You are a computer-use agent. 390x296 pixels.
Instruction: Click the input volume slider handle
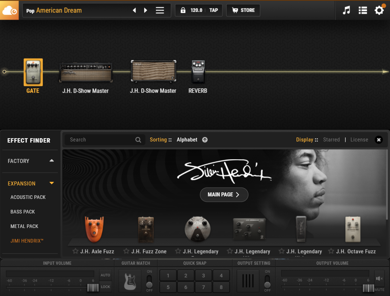click(93, 288)
